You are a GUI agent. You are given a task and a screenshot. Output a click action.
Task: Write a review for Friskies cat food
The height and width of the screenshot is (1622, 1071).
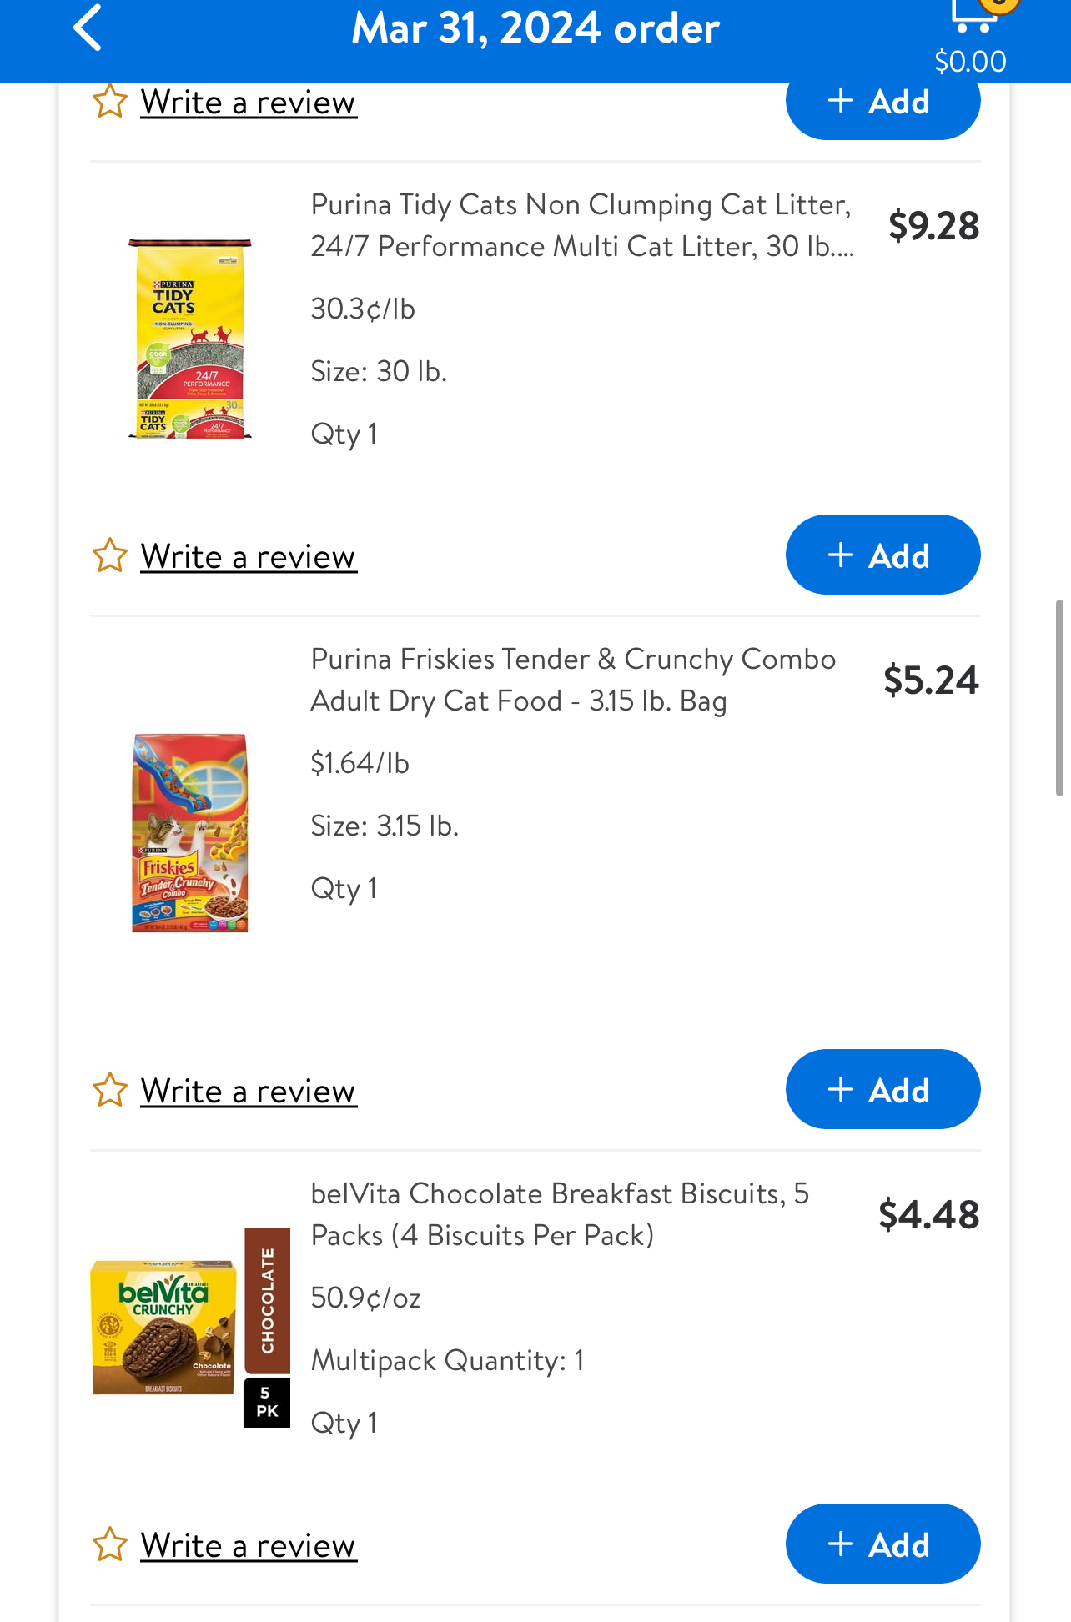249,1092
